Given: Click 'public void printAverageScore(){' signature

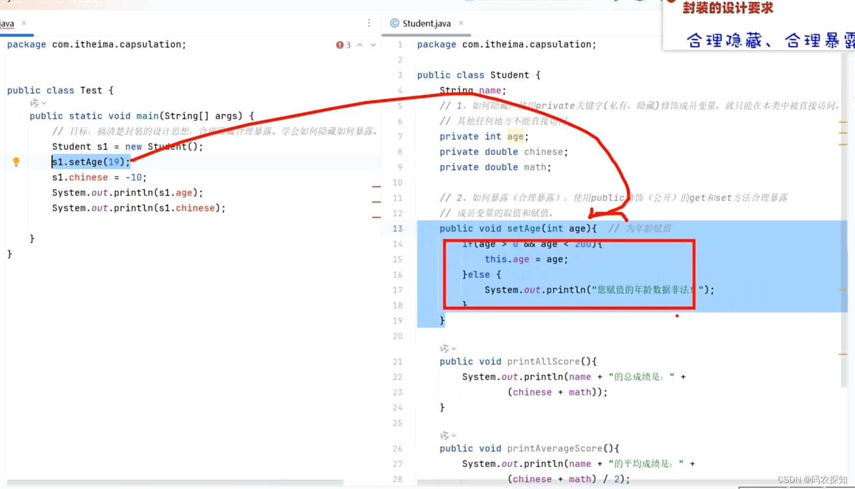Looking at the screenshot, I should (x=529, y=449).
